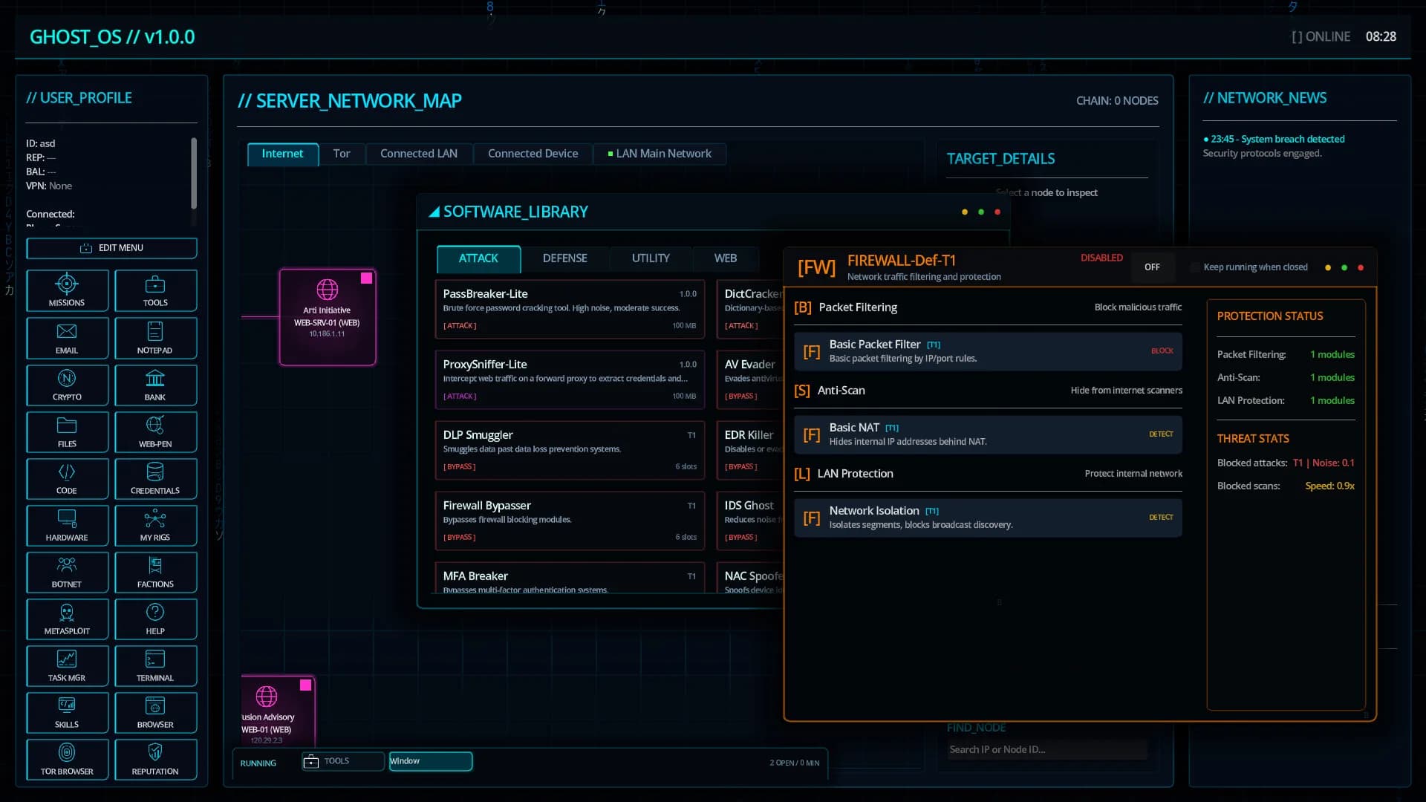The width and height of the screenshot is (1426, 802).
Task: Launch the Browser icon
Action: (x=155, y=712)
